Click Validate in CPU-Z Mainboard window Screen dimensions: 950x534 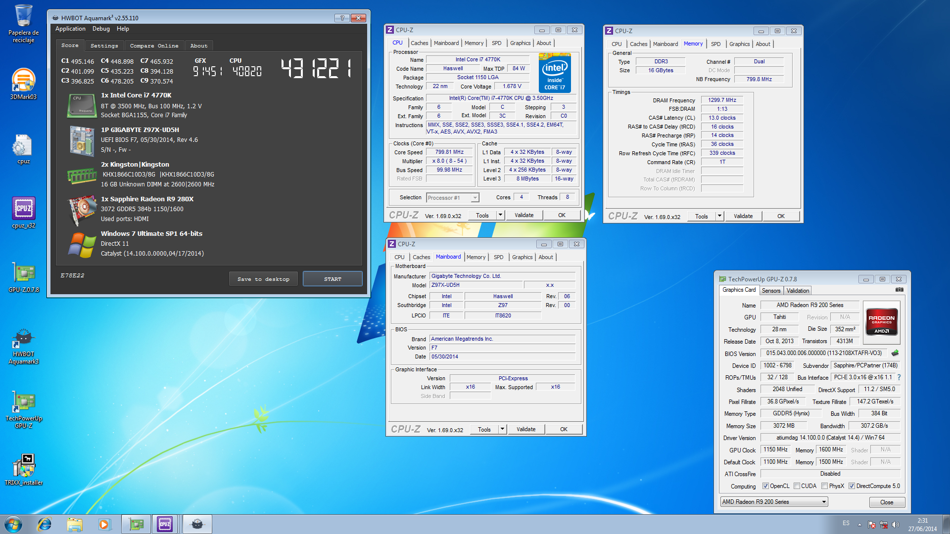(526, 429)
